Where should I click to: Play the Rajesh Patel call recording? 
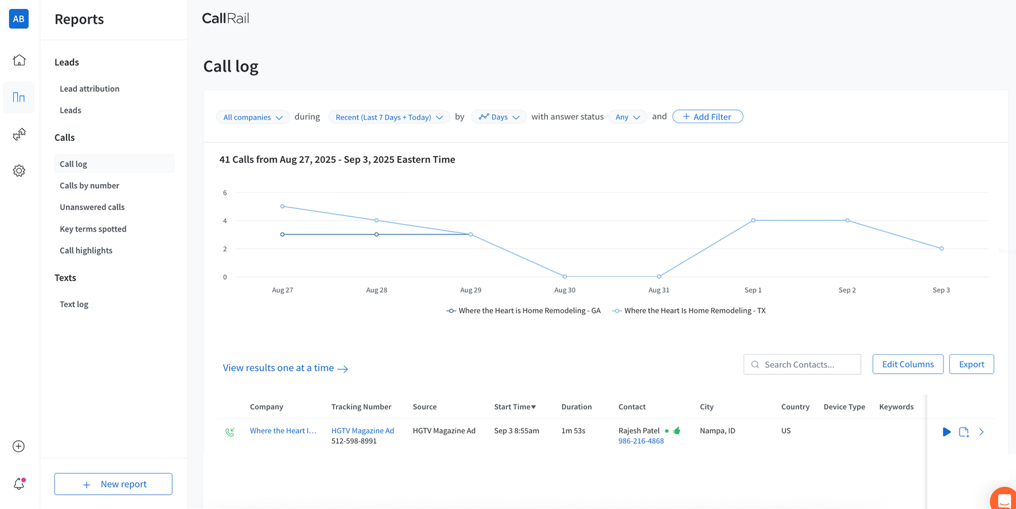pos(946,432)
